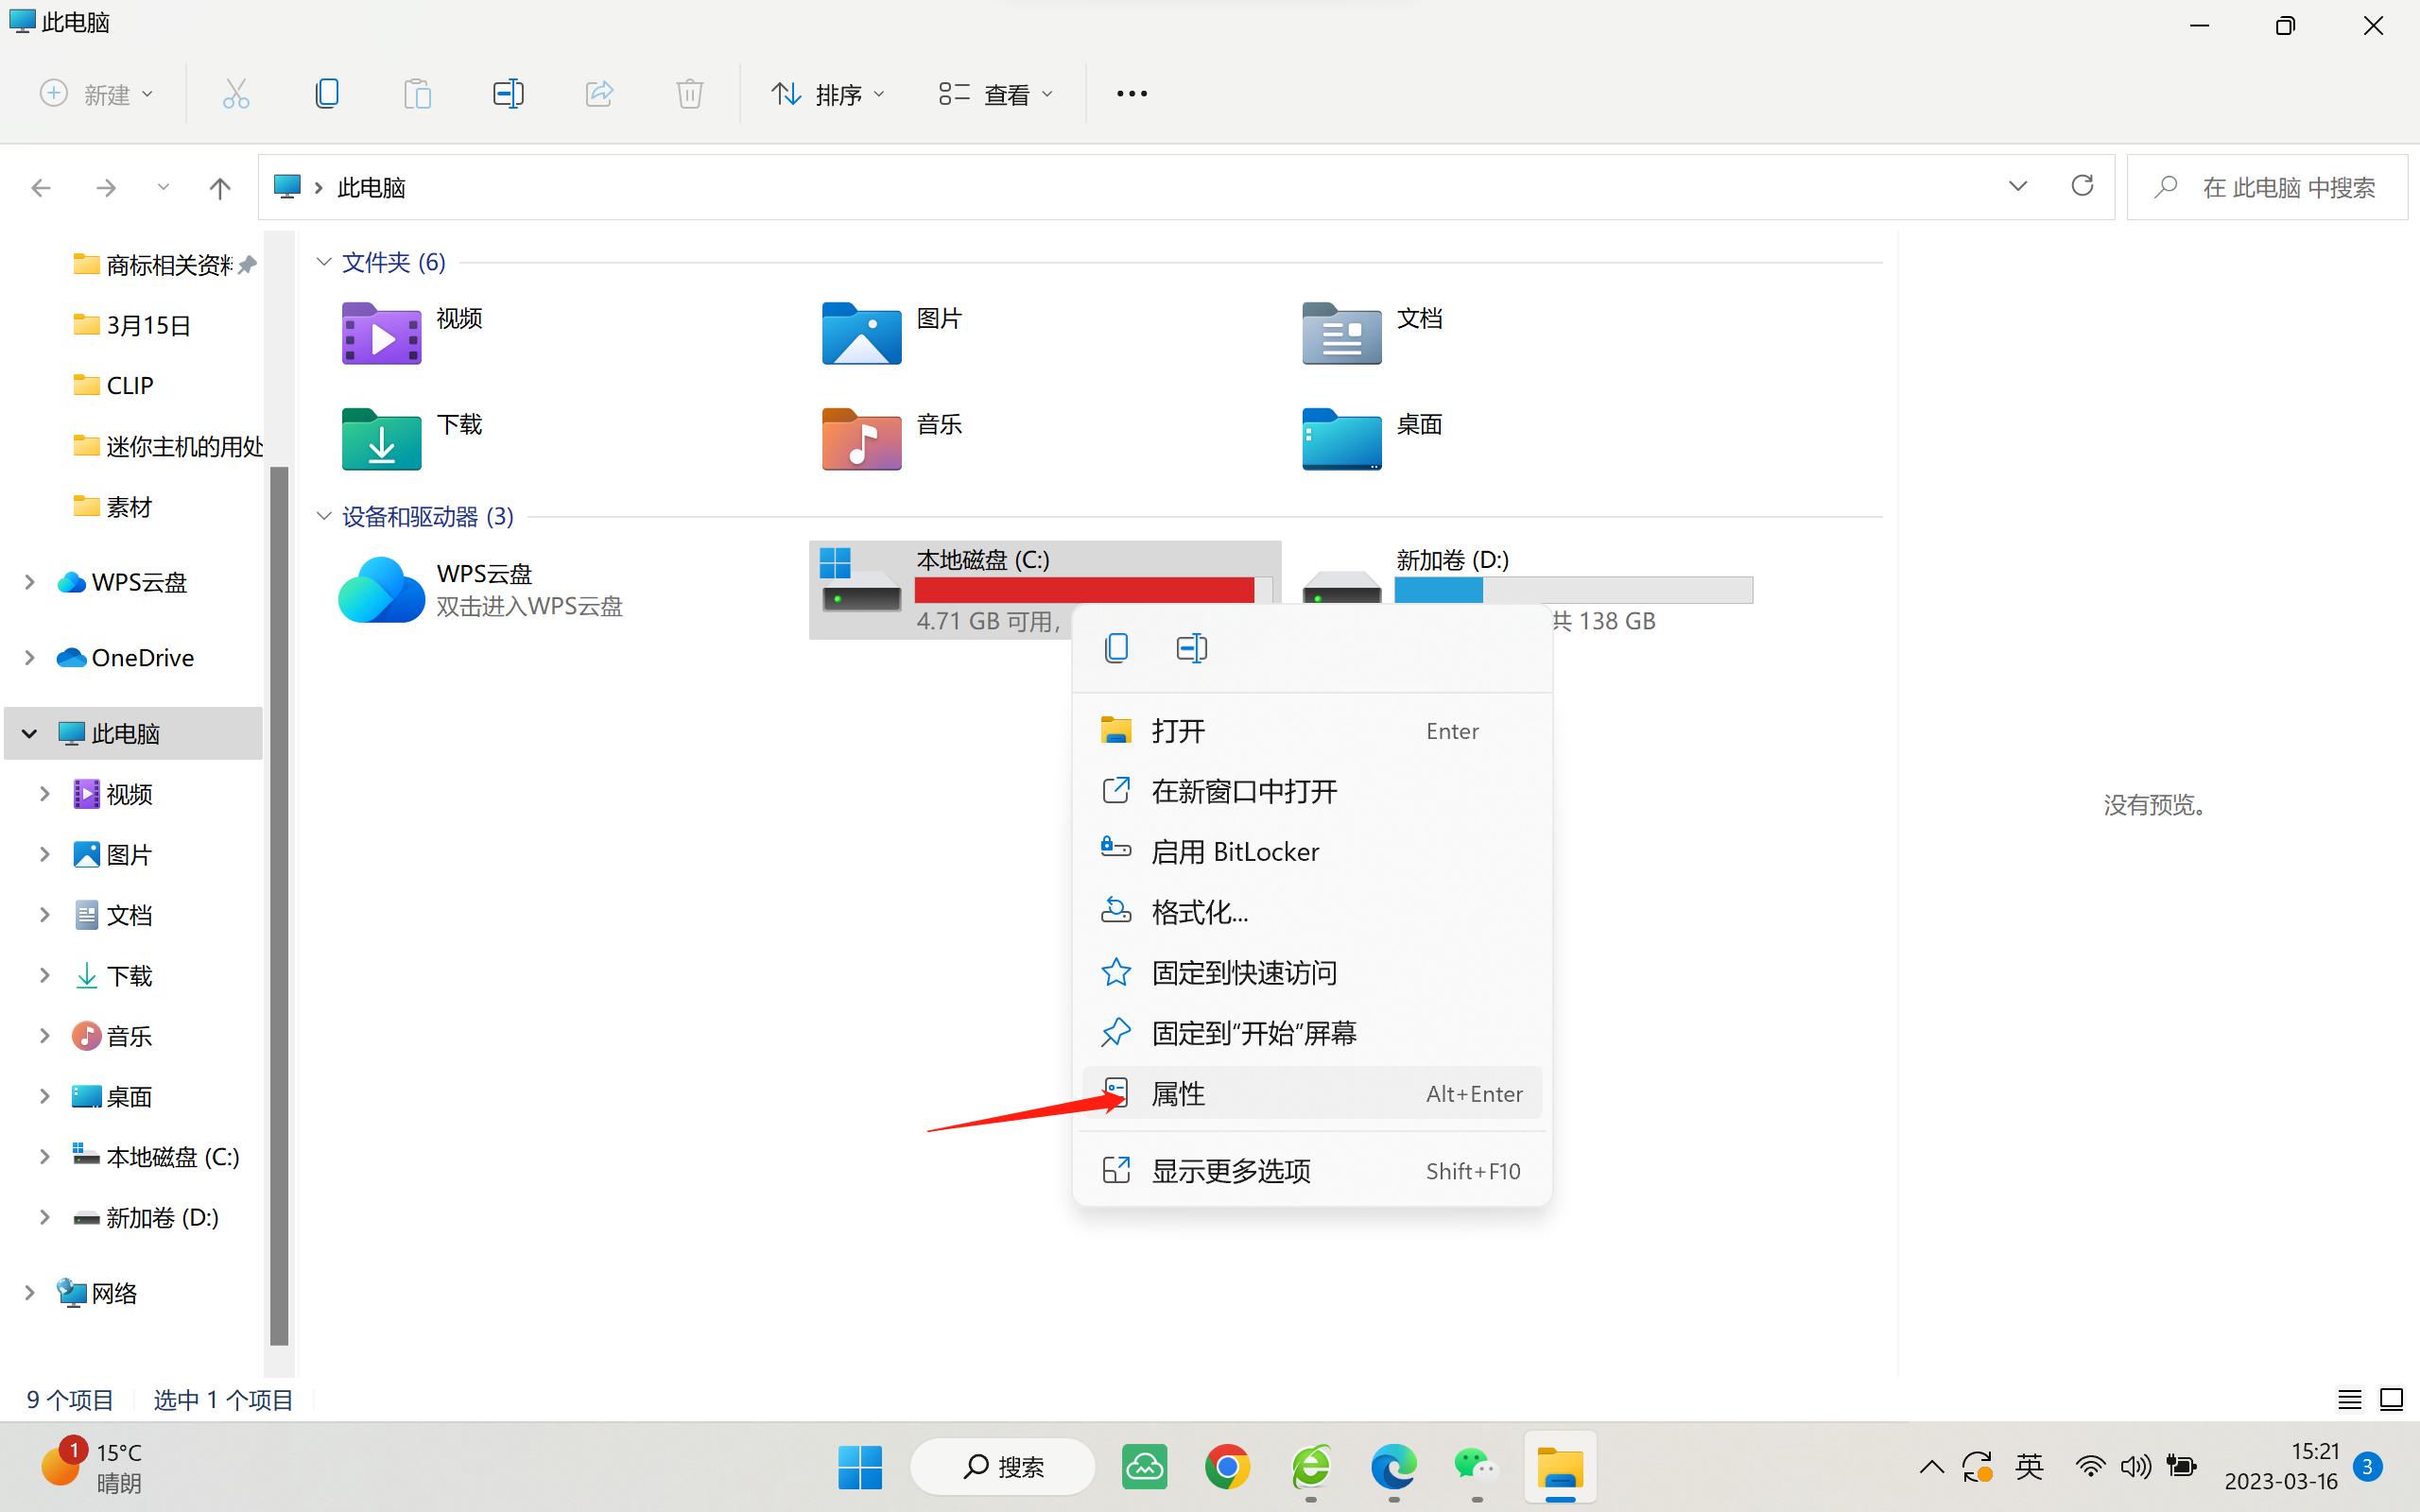
Task: Open 此电脑 via the breadcrumb link
Action: click(371, 187)
